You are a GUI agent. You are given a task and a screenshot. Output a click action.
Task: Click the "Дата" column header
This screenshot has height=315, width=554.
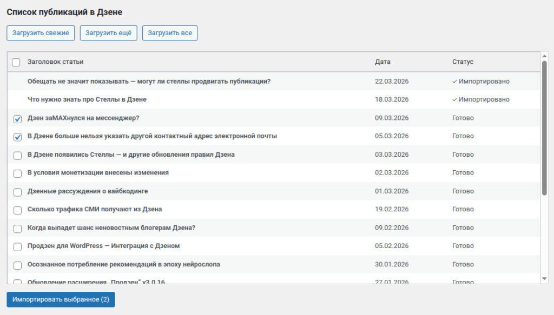point(382,62)
